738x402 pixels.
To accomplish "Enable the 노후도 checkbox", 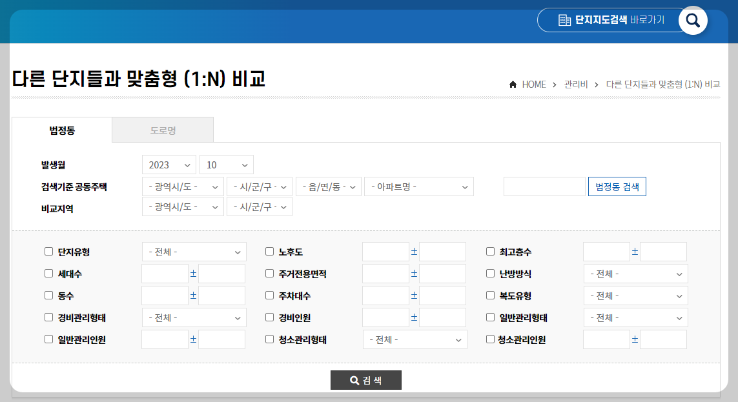I will pyautogui.click(x=269, y=252).
